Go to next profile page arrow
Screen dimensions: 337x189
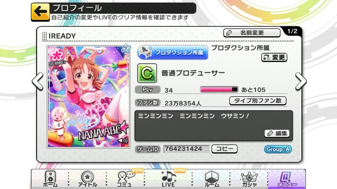point(300,81)
